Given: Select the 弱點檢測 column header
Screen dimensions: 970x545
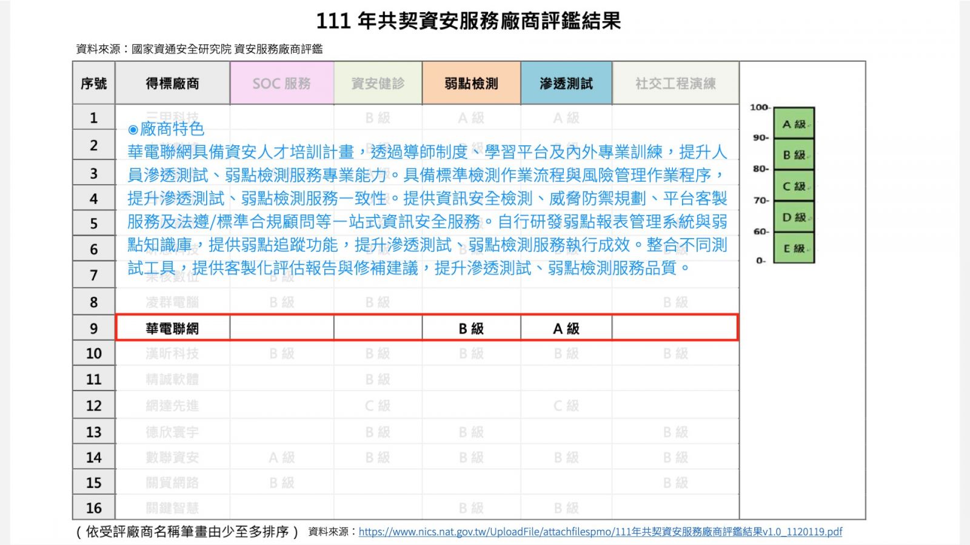Looking at the screenshot, I should click(472, 83).
